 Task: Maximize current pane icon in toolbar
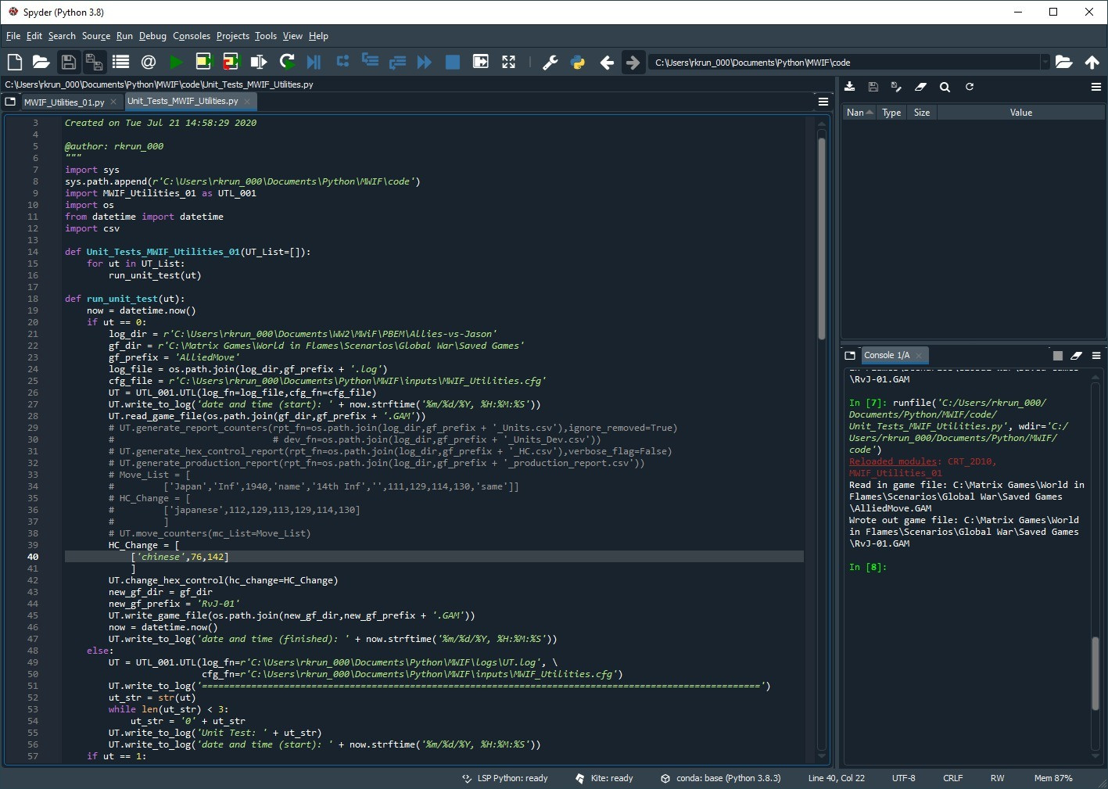click(481, 62)
